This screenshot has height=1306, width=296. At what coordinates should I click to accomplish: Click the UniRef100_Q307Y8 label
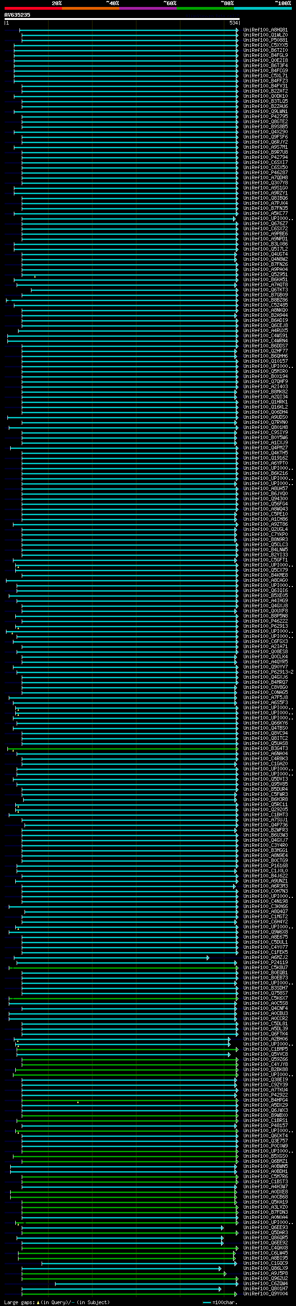(265, 183)
